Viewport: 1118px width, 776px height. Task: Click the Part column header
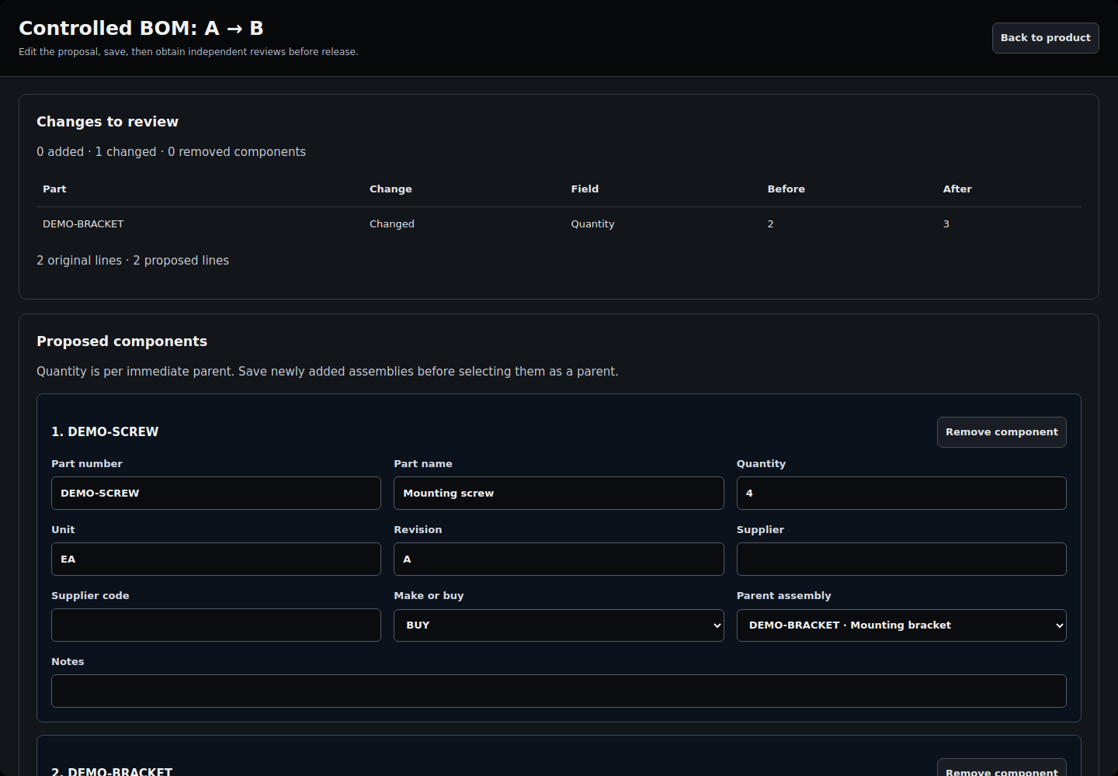pos(54,189)
